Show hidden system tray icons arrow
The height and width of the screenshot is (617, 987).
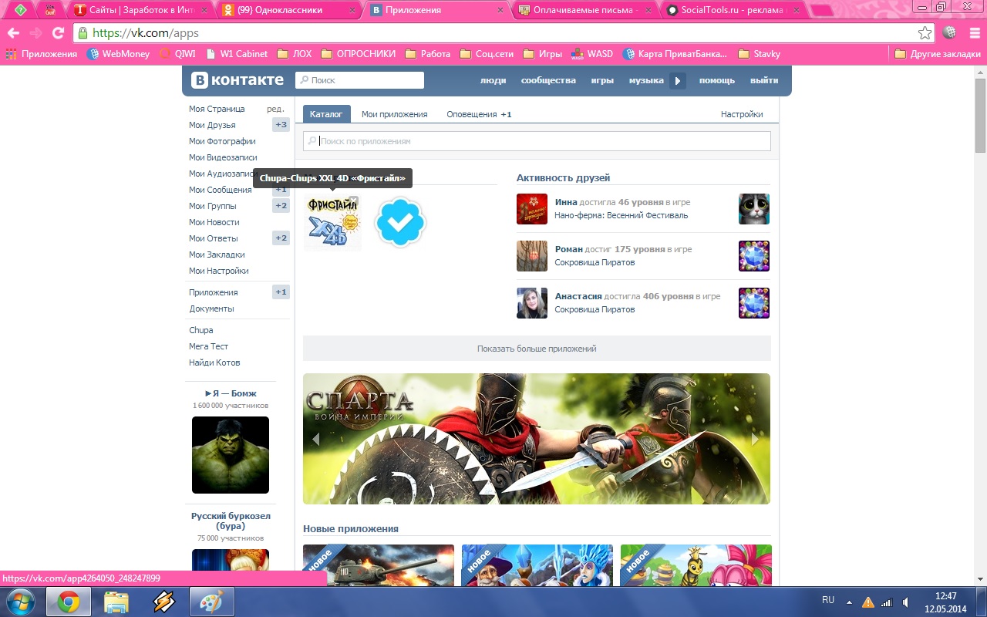(849, 601)
